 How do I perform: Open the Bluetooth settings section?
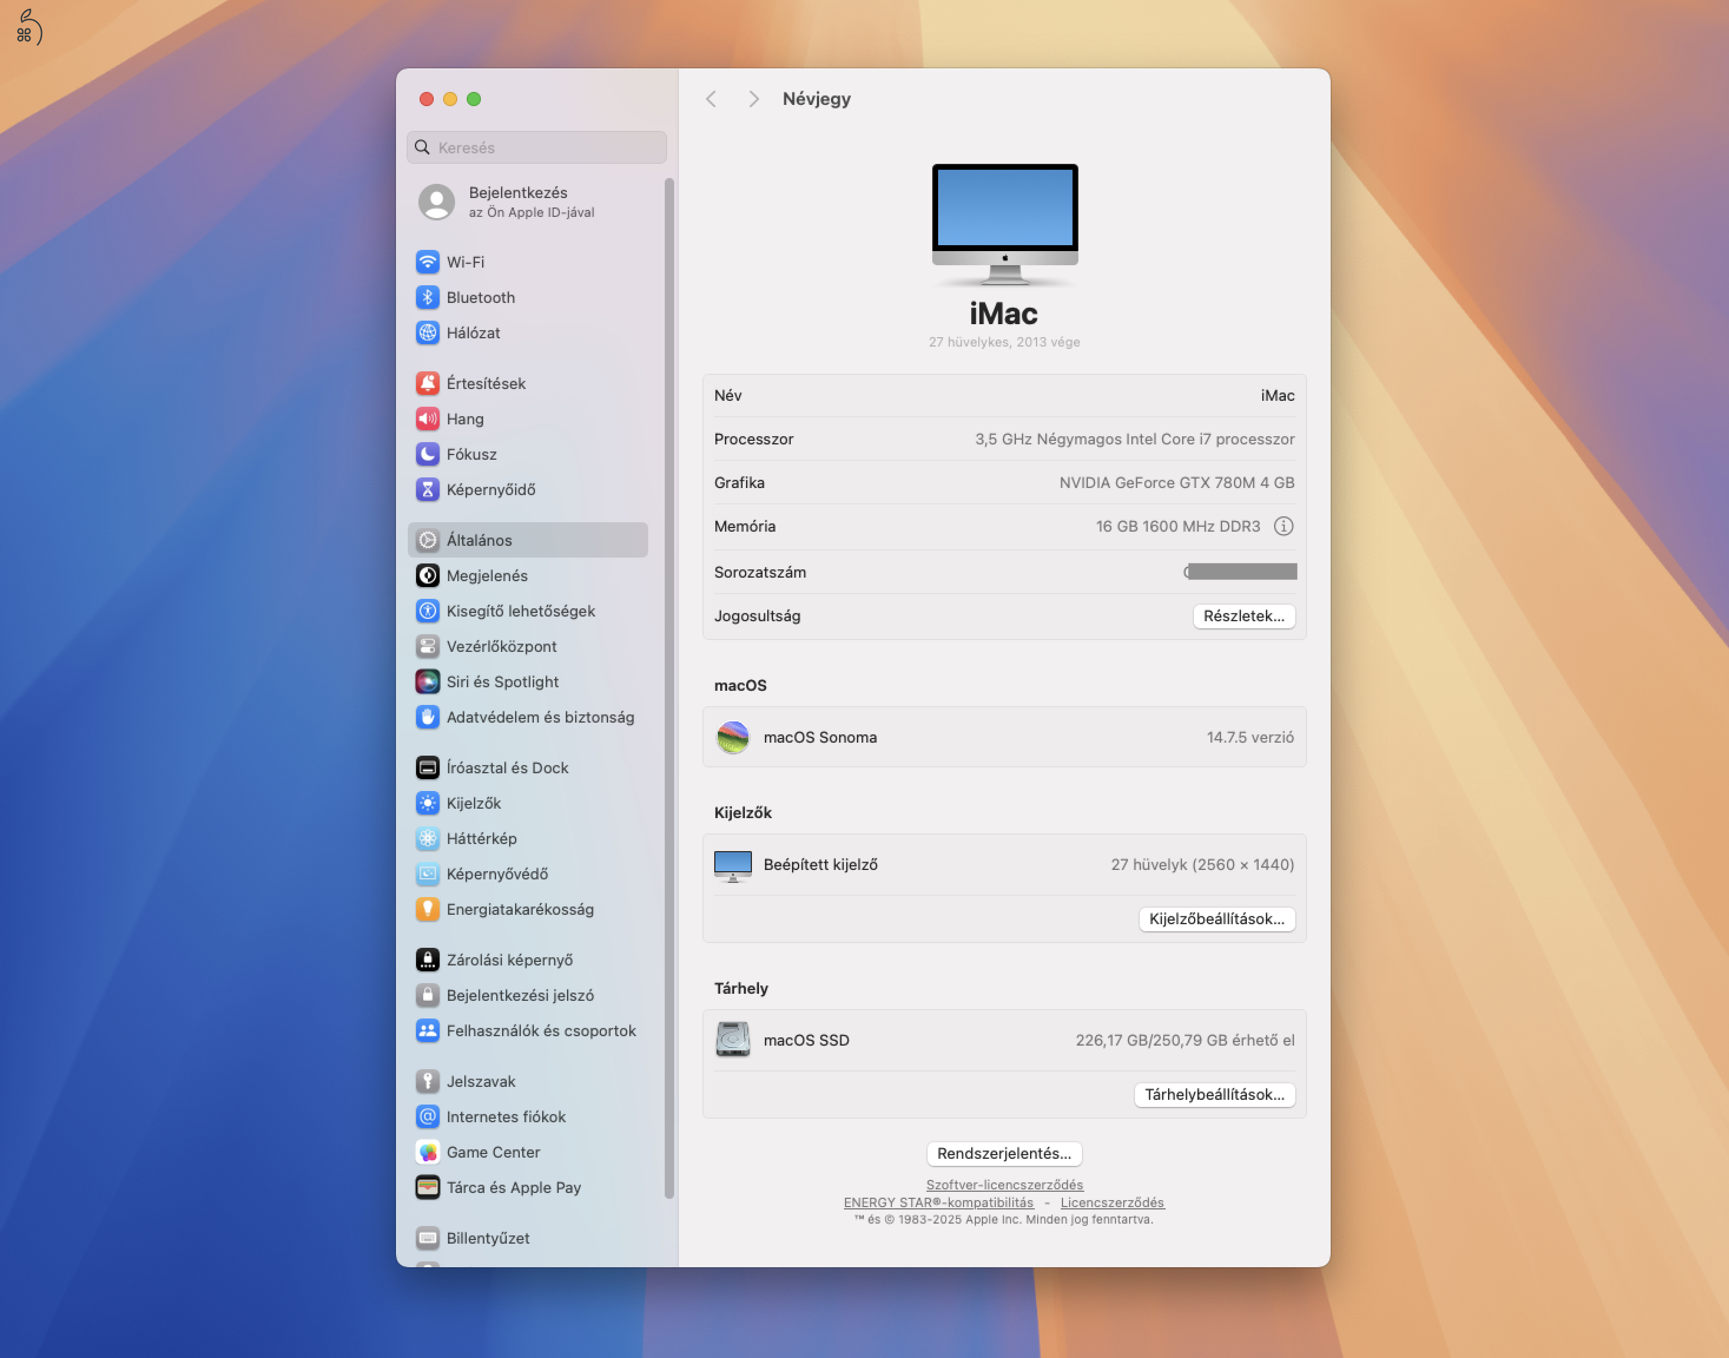pyautogui.click(x=480, y=298)
